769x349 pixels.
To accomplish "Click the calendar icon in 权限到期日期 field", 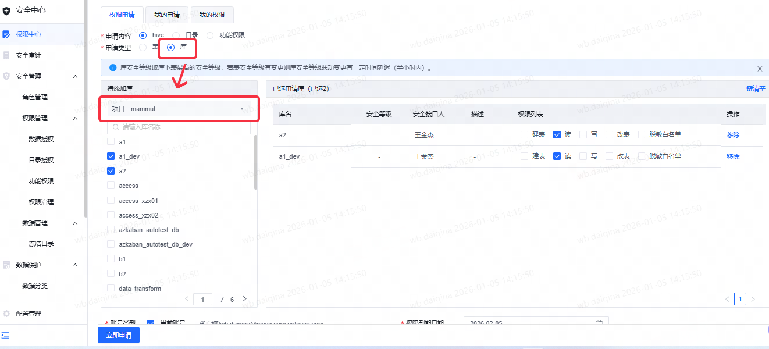I will click(x=599, y=323).
